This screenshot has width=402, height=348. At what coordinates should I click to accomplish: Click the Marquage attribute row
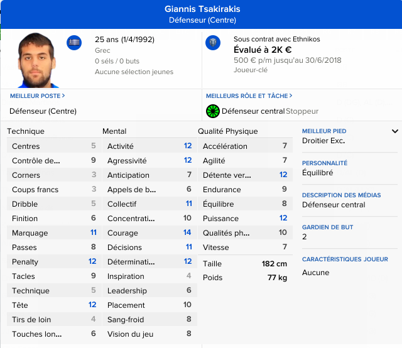coord(53,233)
